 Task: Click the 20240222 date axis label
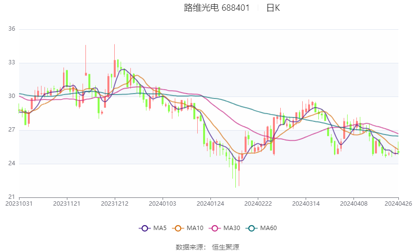(x=258, y=204)
